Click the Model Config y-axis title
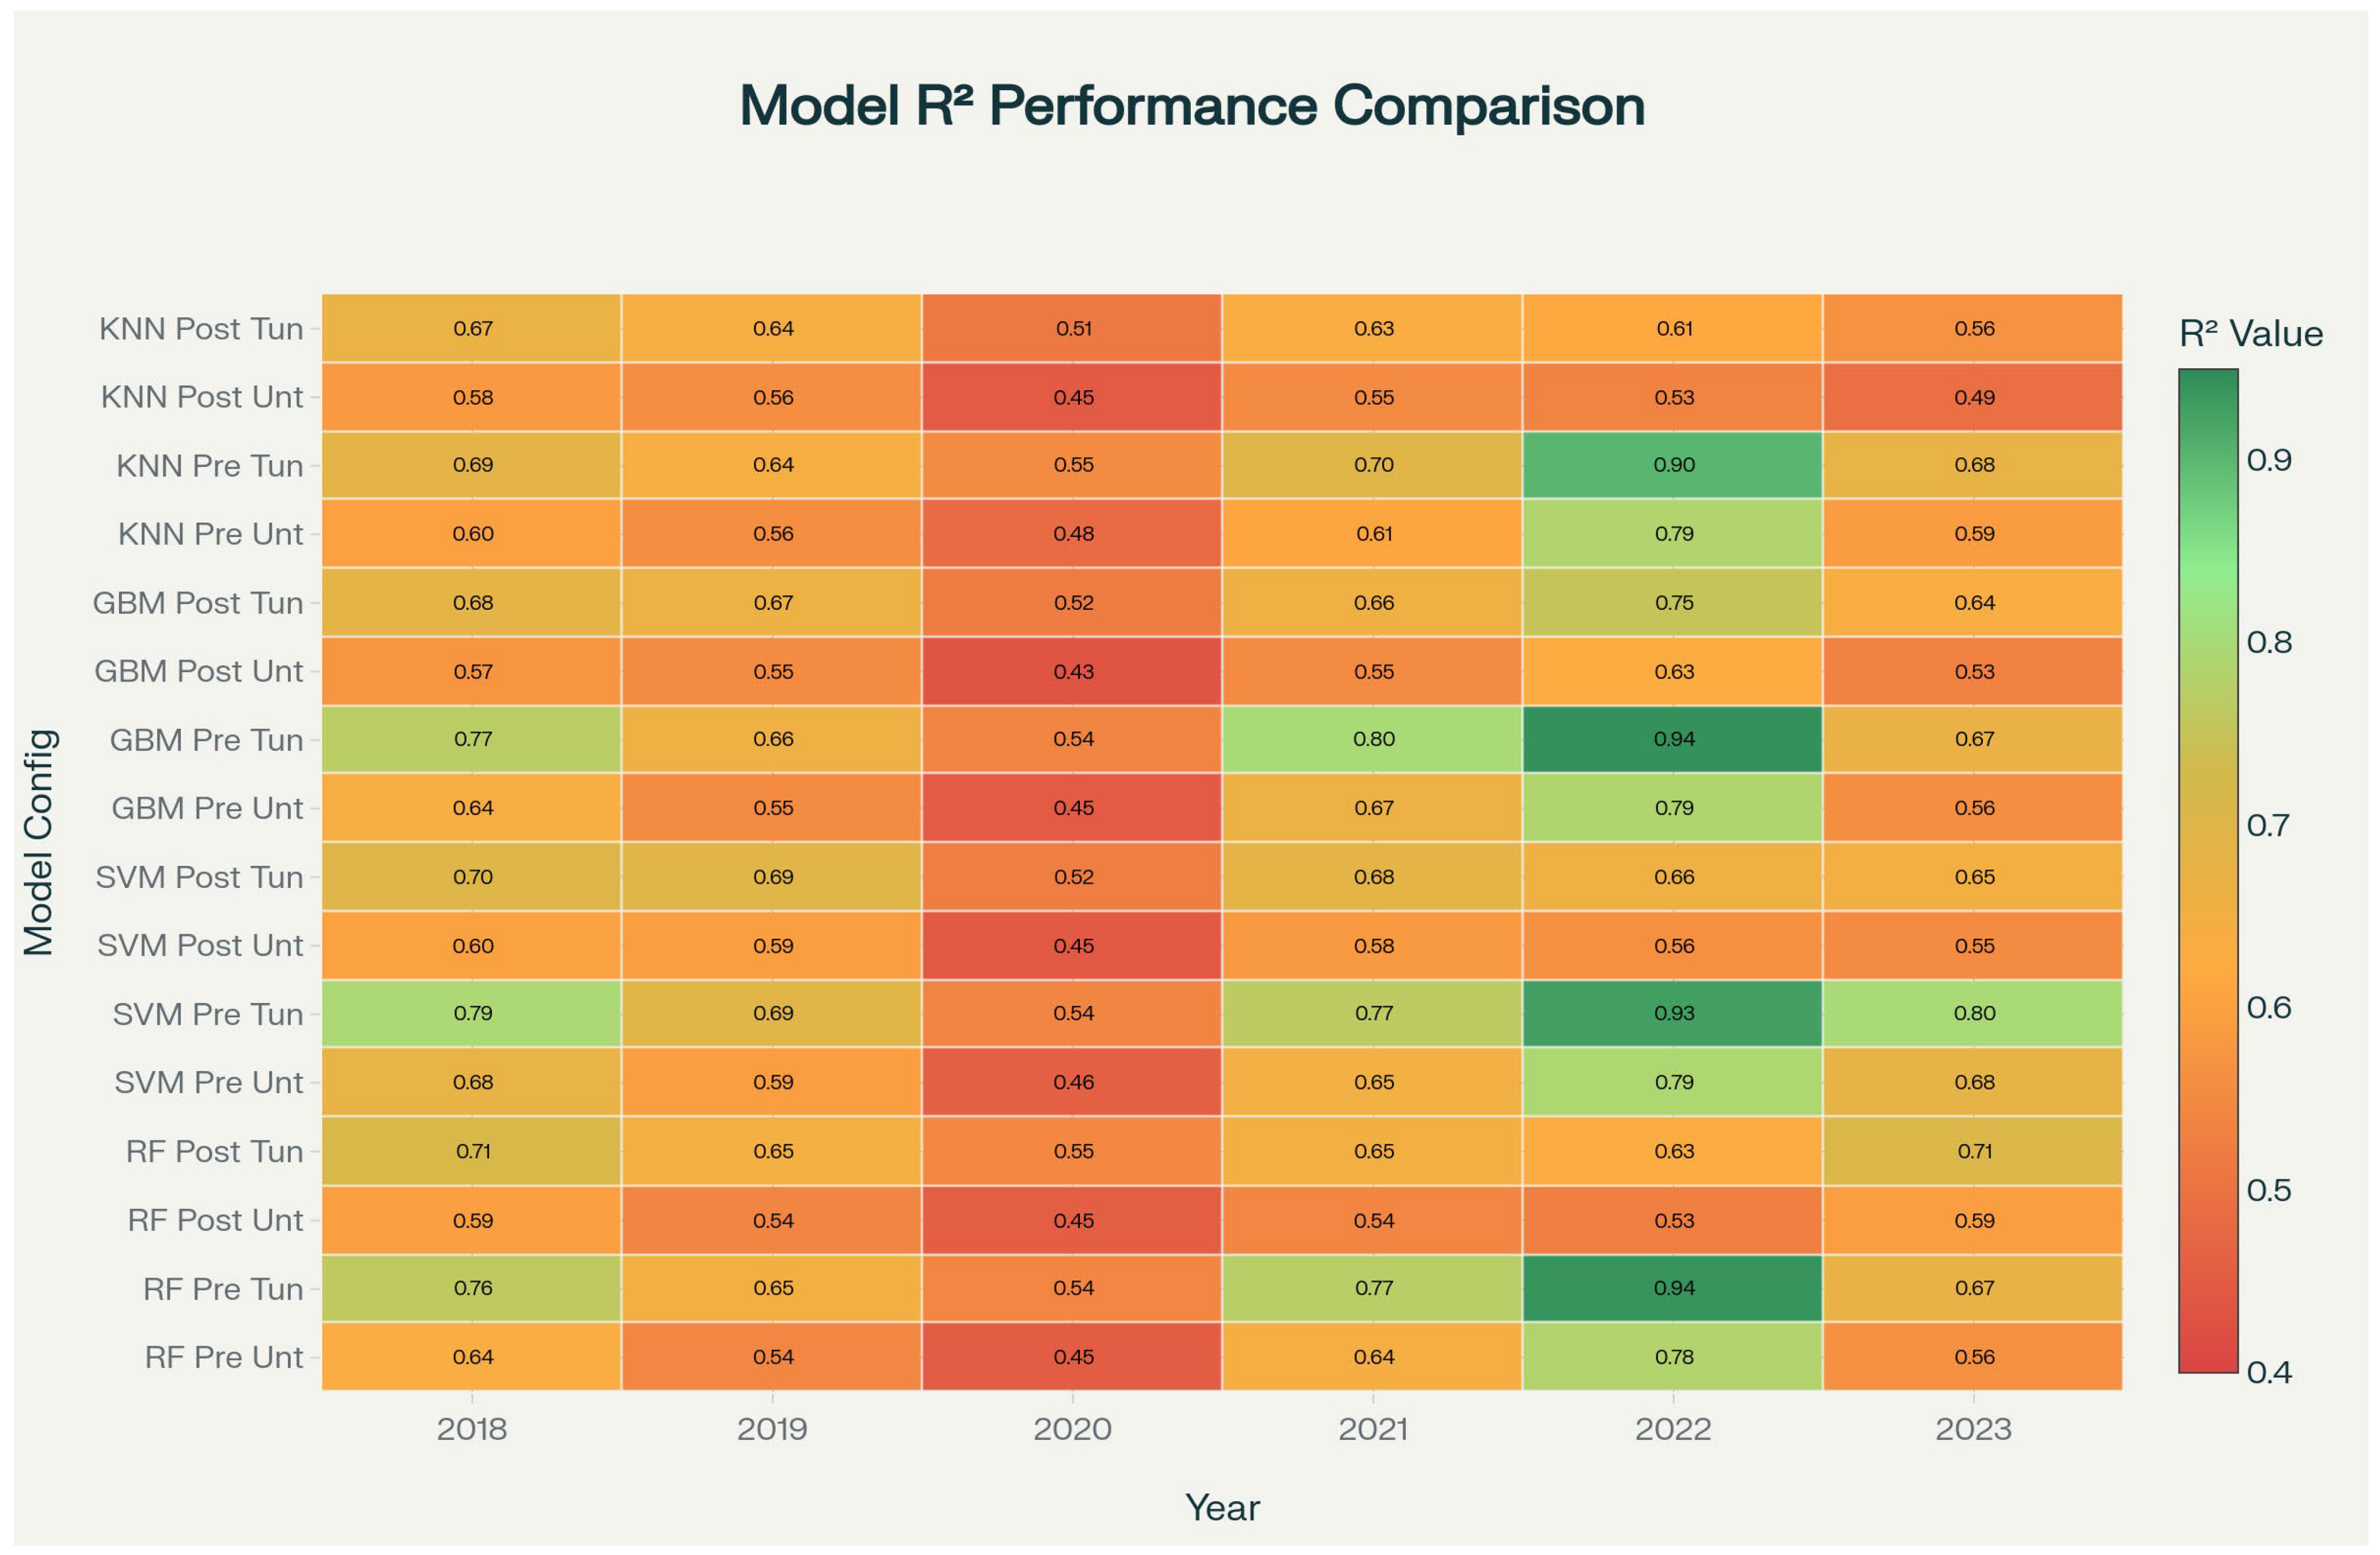Viewport: 2380px width, 1555px height. pyautogui.click(x=39, y=842)
